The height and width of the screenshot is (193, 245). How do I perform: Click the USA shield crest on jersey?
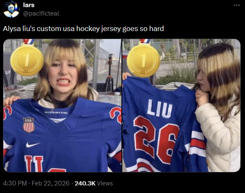pyautogui.click(x=29, y=125)
